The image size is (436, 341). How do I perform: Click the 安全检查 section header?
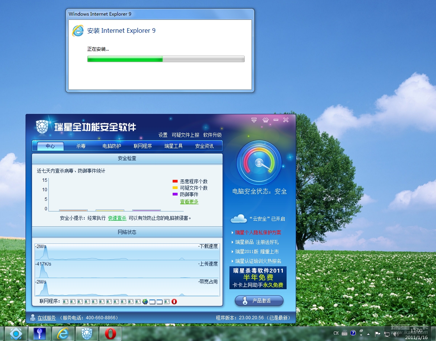[x=127, y=158]
